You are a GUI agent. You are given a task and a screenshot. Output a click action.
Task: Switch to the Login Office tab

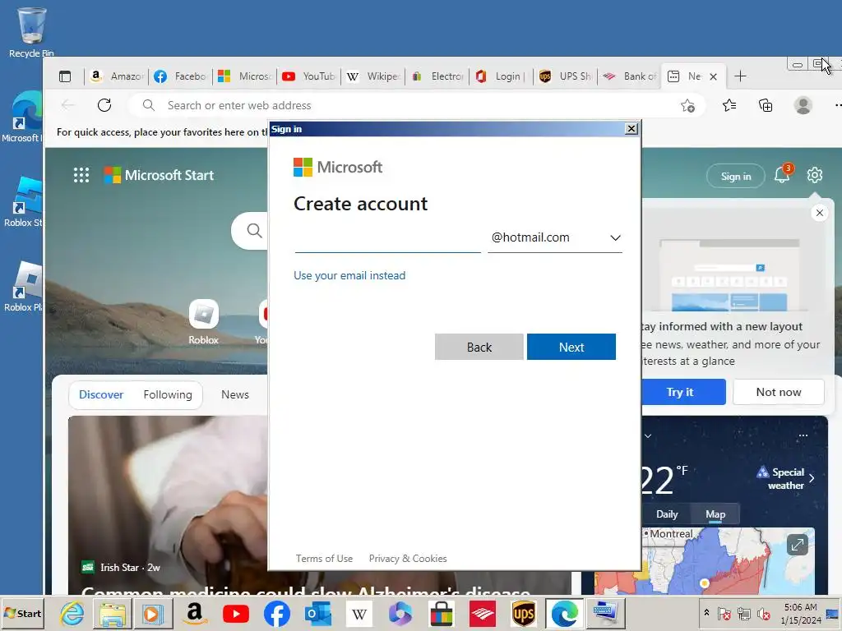[502, 76]
